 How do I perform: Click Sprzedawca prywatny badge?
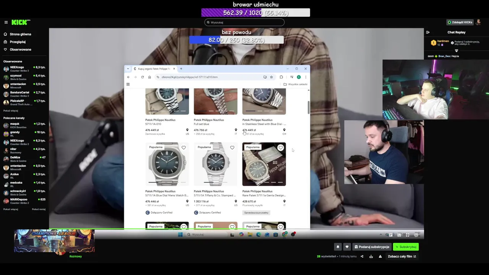click(x=256, y=213)
